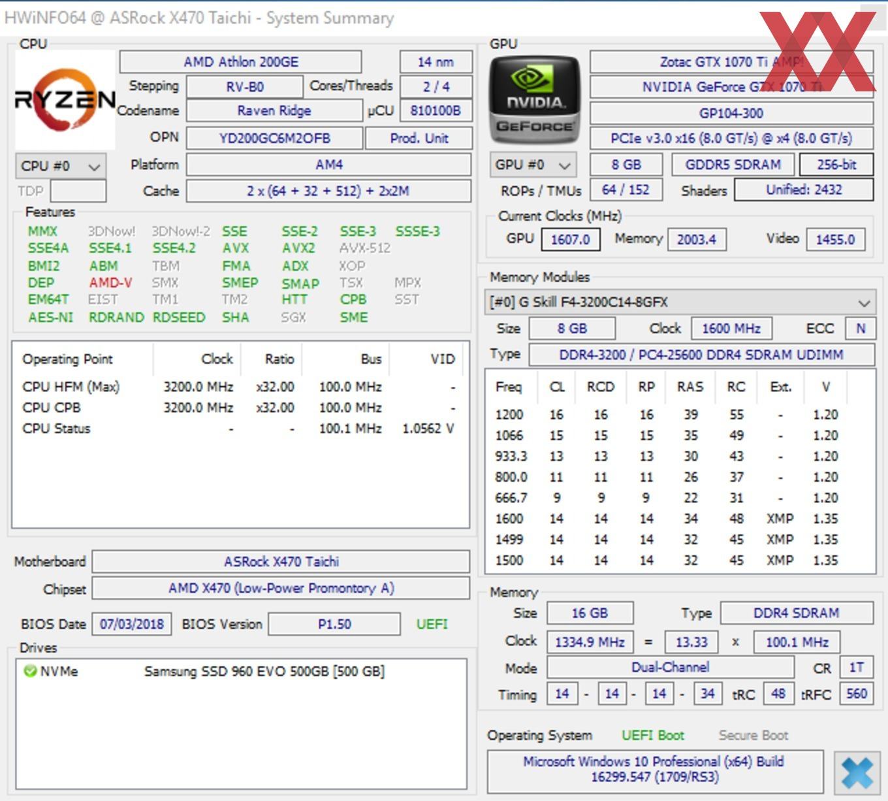Viewport: 888px width, 801px height.
Task: Click the 14 nm process field
Action: (436, 62)
